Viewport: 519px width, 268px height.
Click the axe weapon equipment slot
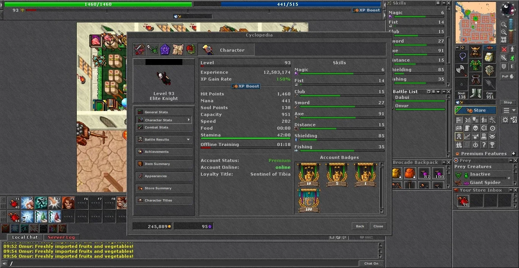coord(461,71)
